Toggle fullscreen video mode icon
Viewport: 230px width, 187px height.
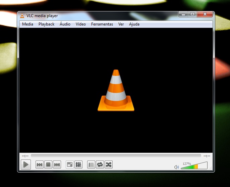click(x=70, y=165)
